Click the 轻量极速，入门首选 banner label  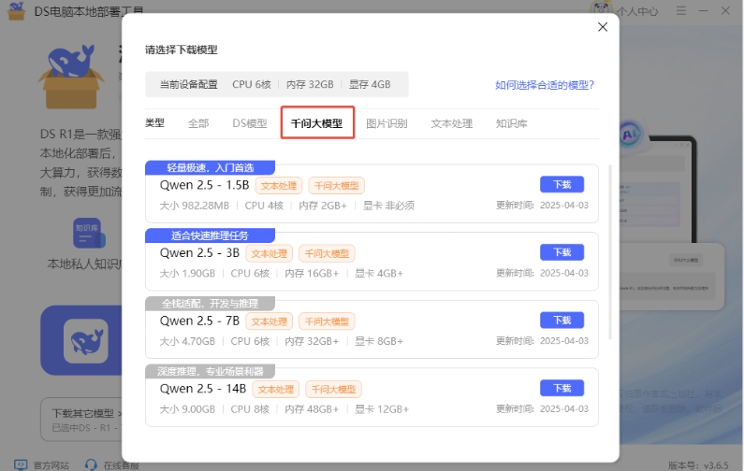point(211,167)
